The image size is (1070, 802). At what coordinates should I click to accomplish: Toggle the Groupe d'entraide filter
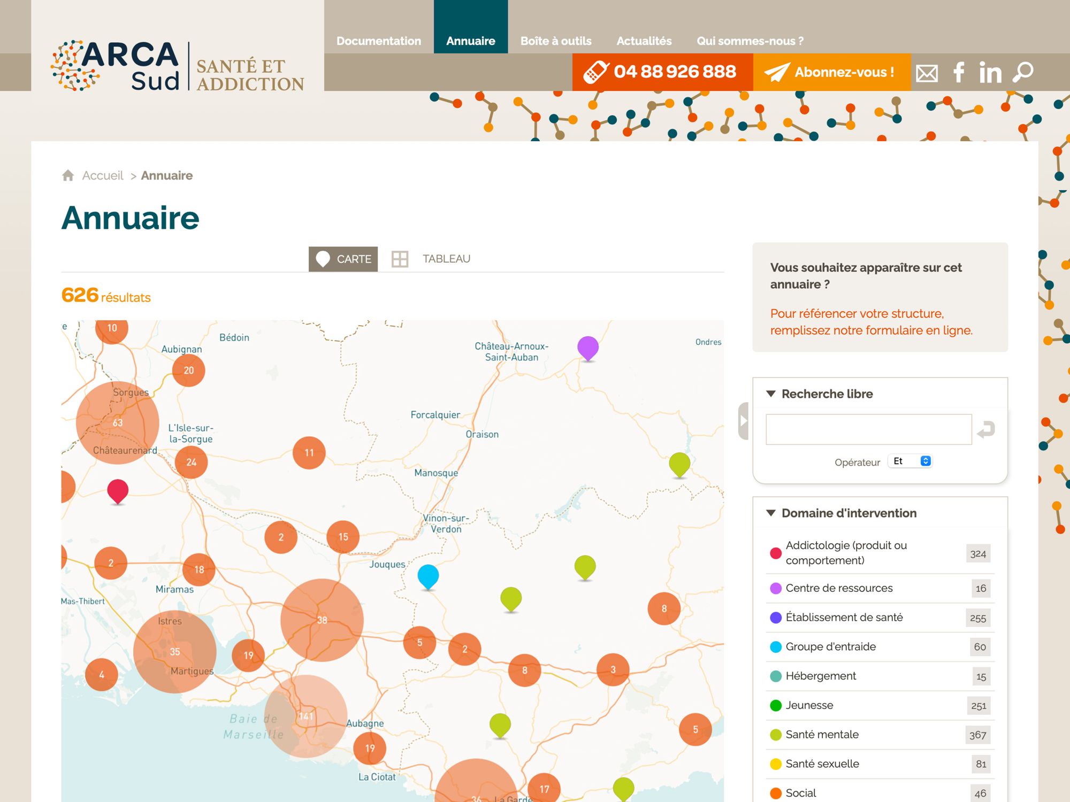[x=830, y=647]
